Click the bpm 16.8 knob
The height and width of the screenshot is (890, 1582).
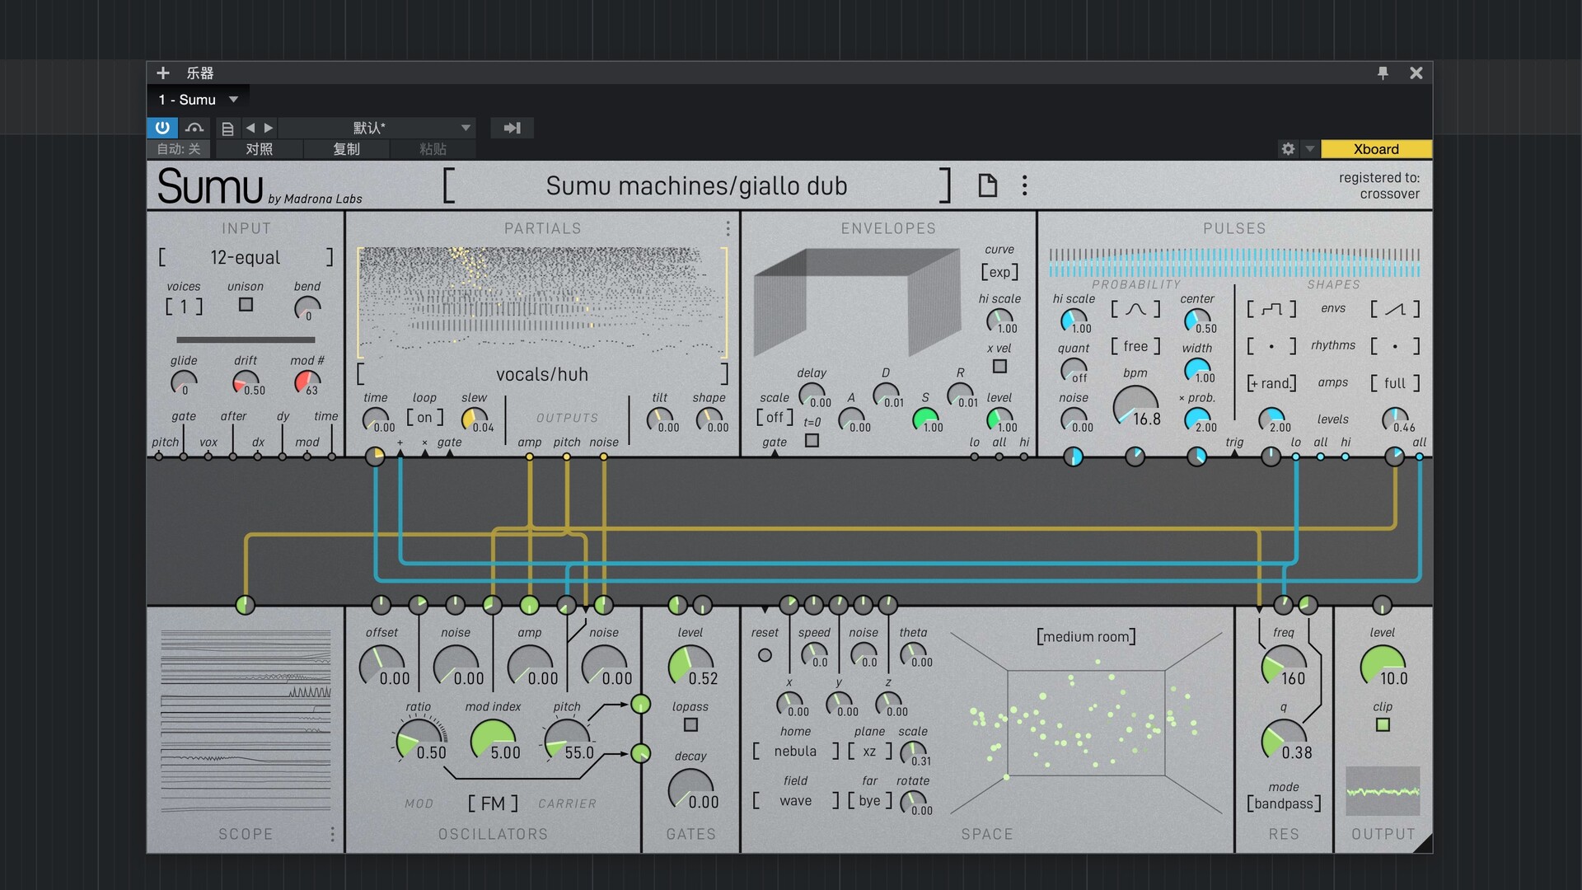[1135, 406]
